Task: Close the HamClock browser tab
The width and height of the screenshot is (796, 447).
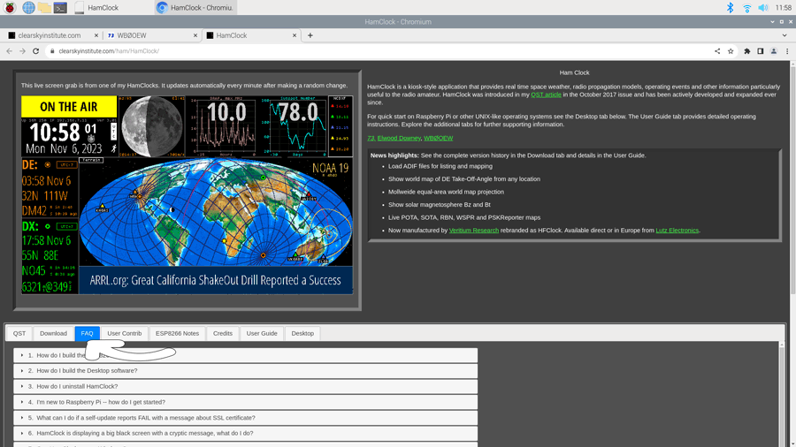Action: [295, 35]
